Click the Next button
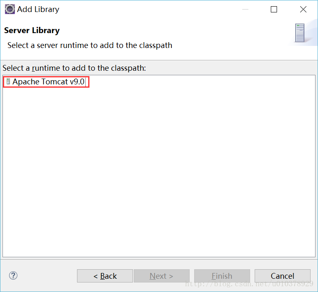 161,276
